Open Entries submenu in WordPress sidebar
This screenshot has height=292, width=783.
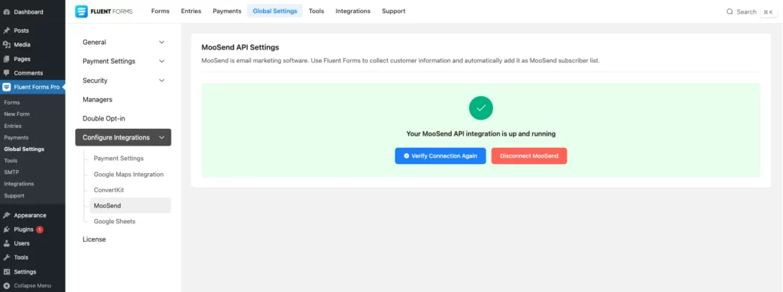pos(13,126)
